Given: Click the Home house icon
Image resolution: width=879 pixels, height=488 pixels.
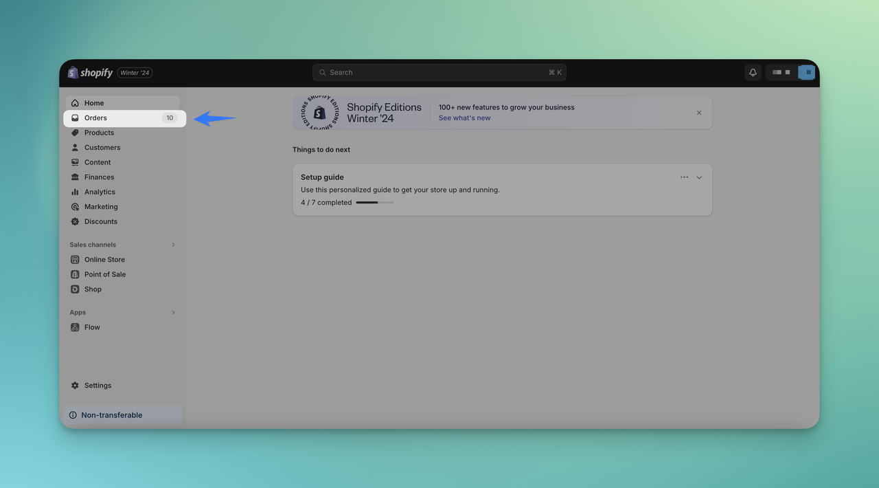Looking at the screenshot, I should pyautogui.click(x=75, y=103).
